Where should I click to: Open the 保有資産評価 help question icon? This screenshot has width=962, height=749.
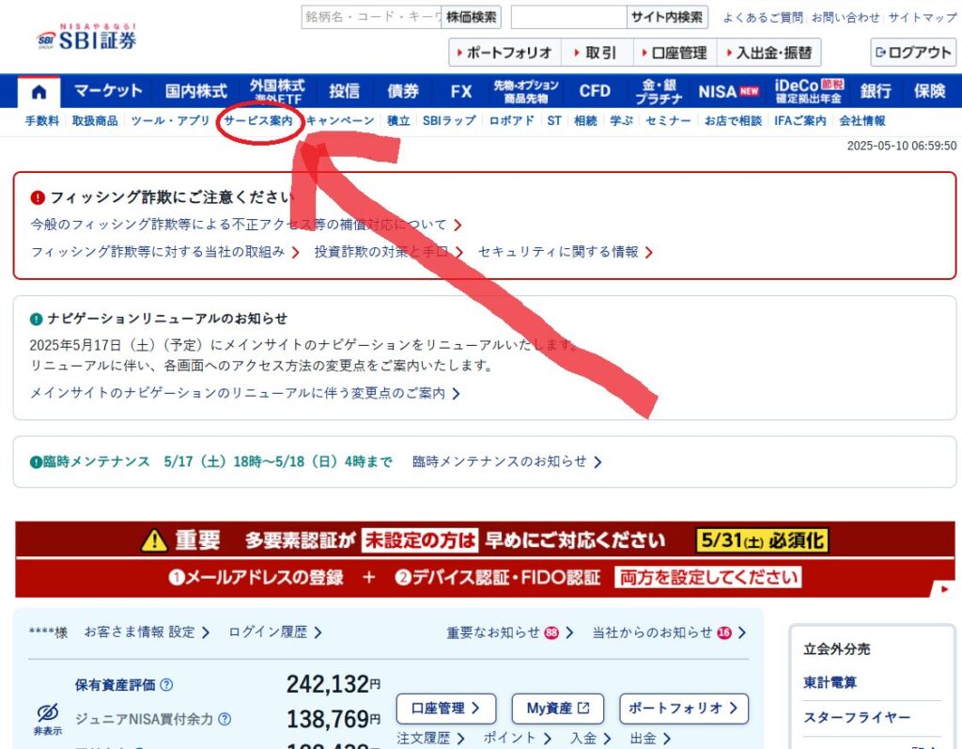click(166, 684)
